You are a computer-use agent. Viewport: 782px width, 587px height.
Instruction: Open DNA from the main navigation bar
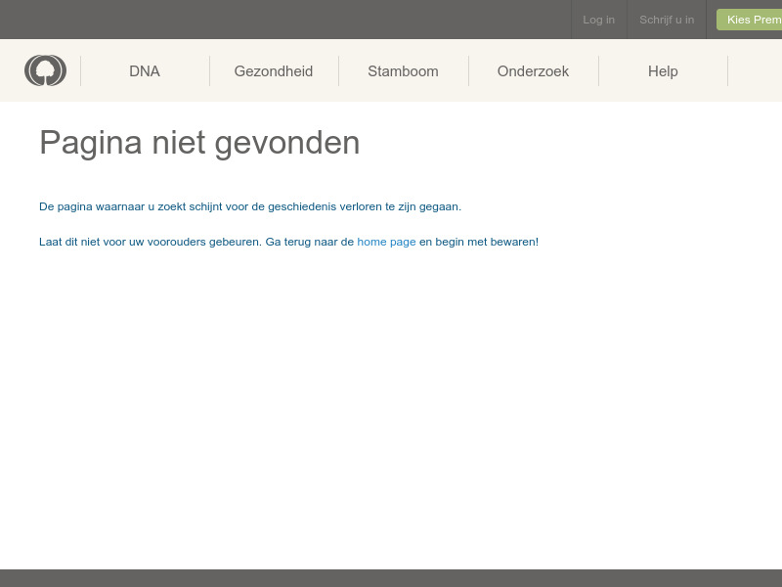coord(145,70)
